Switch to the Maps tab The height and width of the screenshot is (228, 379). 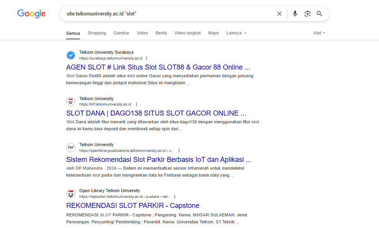click(x=214, y=33)
